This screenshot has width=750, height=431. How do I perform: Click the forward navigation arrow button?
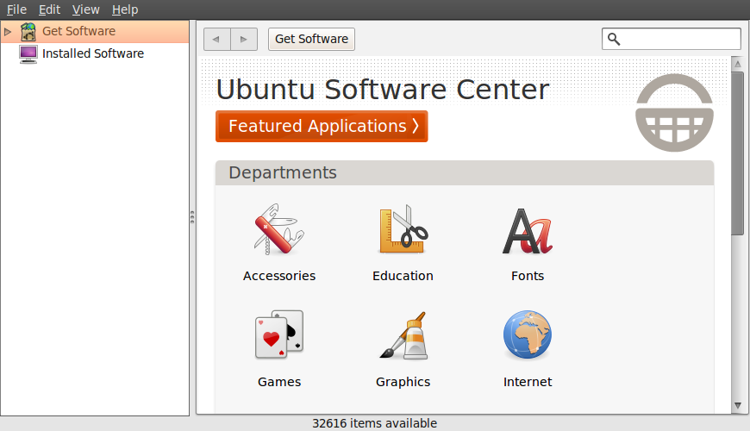point(244,39)
